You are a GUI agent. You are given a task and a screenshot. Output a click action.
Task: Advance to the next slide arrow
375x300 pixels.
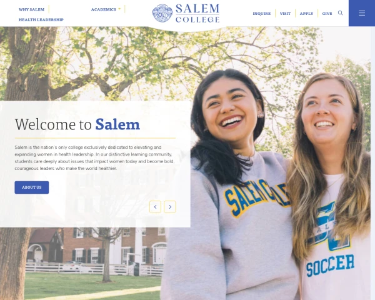click(170, 207)
